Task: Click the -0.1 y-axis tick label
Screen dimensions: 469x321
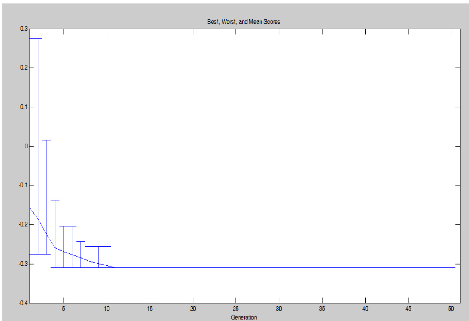Action: (22, 185)
